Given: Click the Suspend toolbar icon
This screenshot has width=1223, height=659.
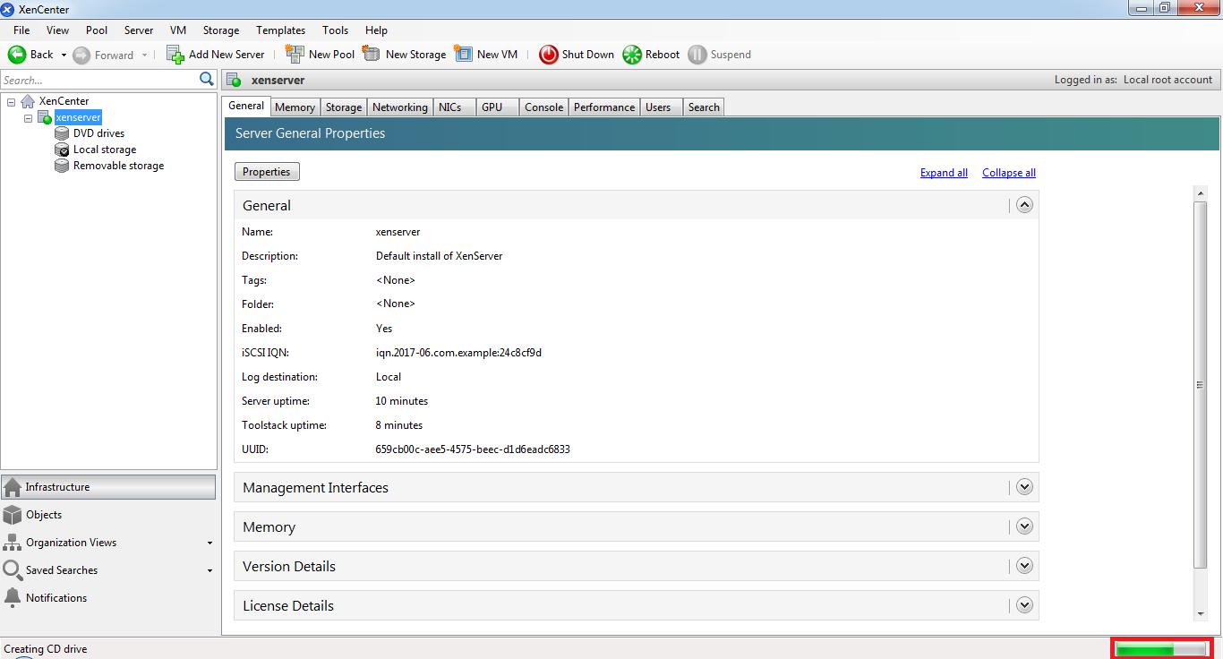Looking at the screenshot, I should click(697, 55).
